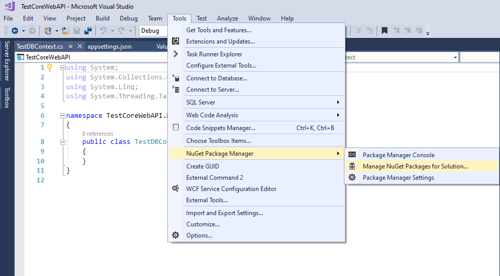
Task: Click the Undo toolbar icon
Action: tap(103, 31)
